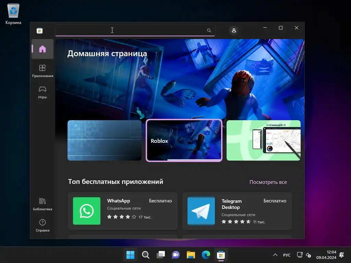Open the Telegram Desktop app icon
Image resolution: width=351 pixels, height=263 pixels.
[x=201, y=211]
